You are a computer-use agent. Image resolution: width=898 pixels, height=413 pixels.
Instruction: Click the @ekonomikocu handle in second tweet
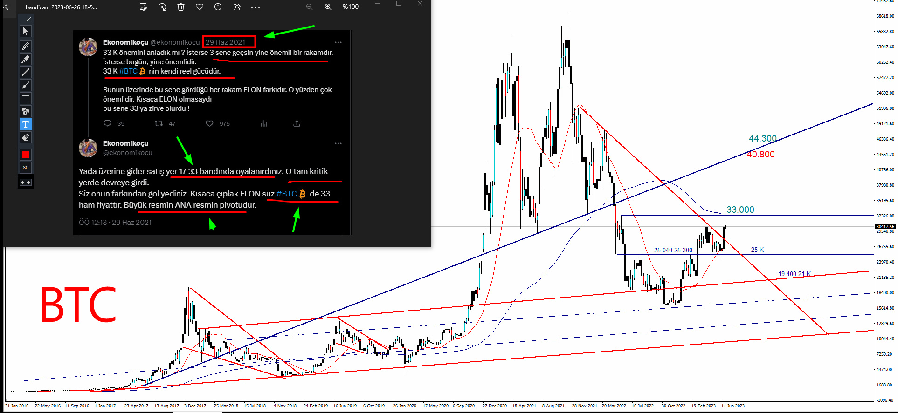(128, 153)
